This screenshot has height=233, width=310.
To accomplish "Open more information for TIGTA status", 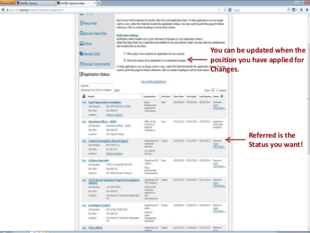I will pyautogui.click(x=219, y=184).
